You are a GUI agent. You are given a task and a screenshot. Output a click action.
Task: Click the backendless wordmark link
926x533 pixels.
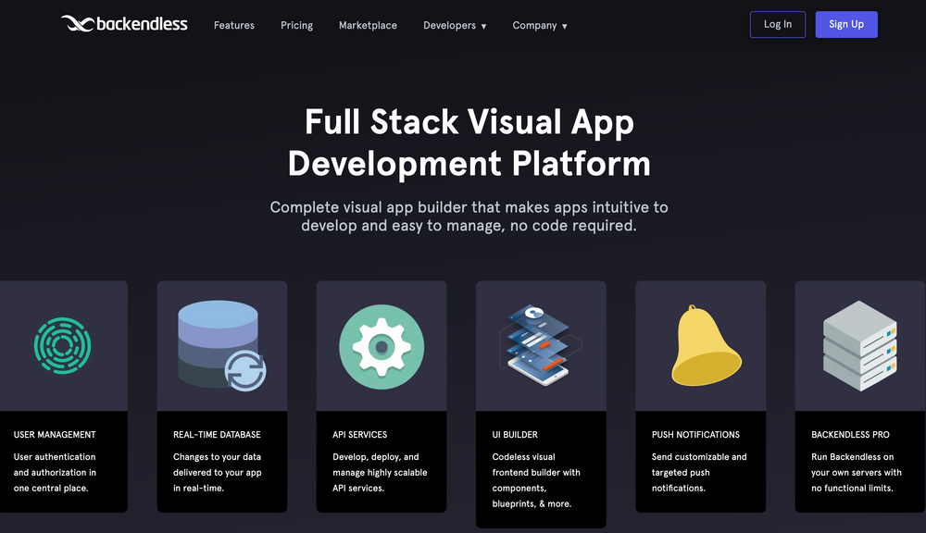[x=141, y=24]
